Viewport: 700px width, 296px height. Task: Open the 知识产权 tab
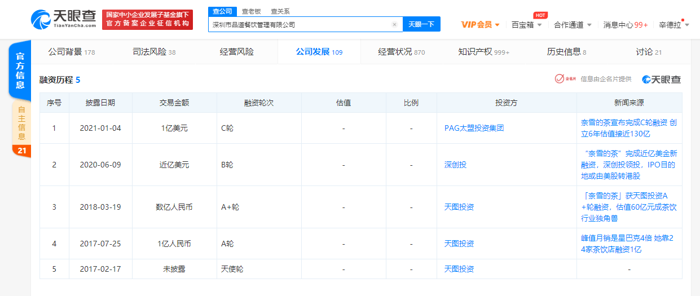coord(484,52)
